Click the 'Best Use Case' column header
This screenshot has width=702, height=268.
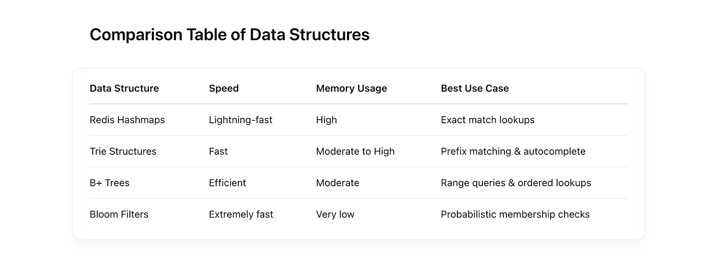pos(475,88)
